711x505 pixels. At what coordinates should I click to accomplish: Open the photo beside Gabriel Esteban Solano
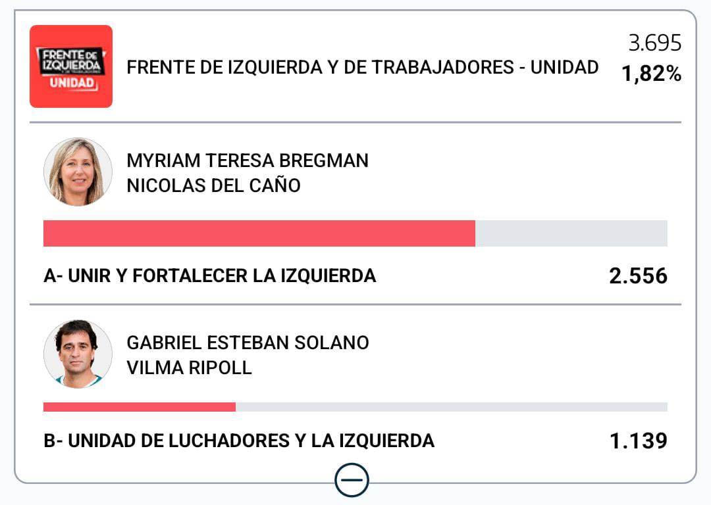point(78,354)
